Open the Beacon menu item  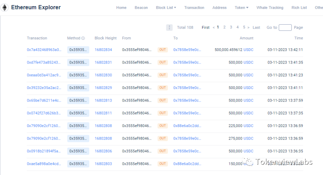tap(141, 8)
